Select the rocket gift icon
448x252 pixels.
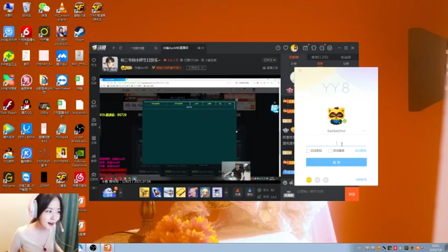[x=156, y=192]
